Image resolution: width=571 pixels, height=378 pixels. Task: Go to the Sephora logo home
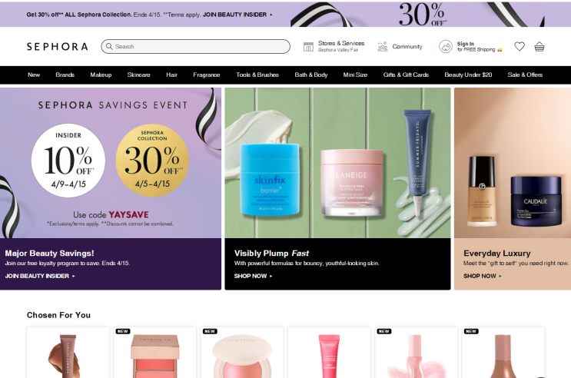[x=58, y=47]
